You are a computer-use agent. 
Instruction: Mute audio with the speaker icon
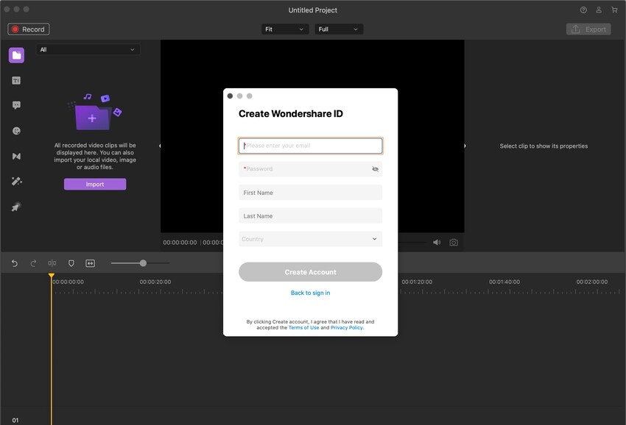437,243
